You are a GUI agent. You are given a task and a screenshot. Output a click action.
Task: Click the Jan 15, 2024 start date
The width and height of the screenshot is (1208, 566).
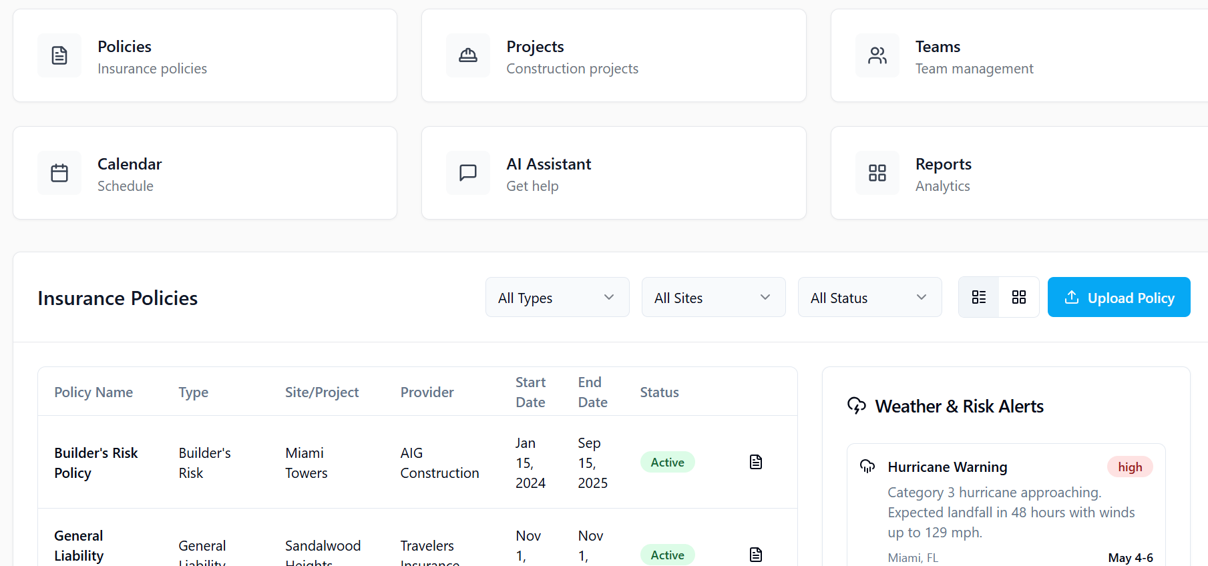click(x=531, y=463)
